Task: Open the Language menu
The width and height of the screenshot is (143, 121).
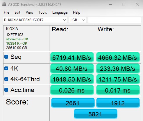Action: [x=60, y=12]
